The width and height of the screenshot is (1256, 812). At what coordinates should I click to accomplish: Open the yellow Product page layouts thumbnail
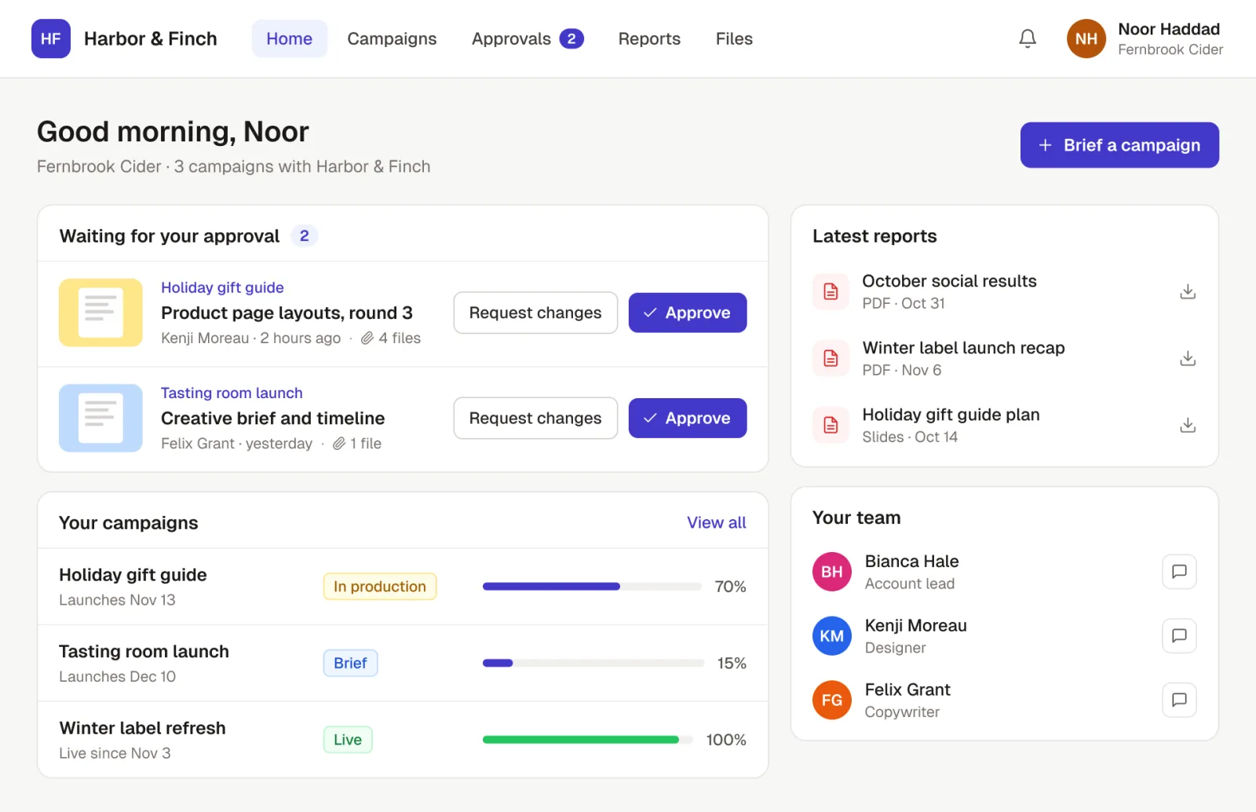[x=100, y=313]
